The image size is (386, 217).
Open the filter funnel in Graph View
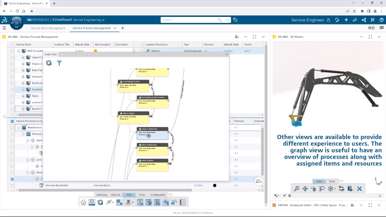coord(60,63)
